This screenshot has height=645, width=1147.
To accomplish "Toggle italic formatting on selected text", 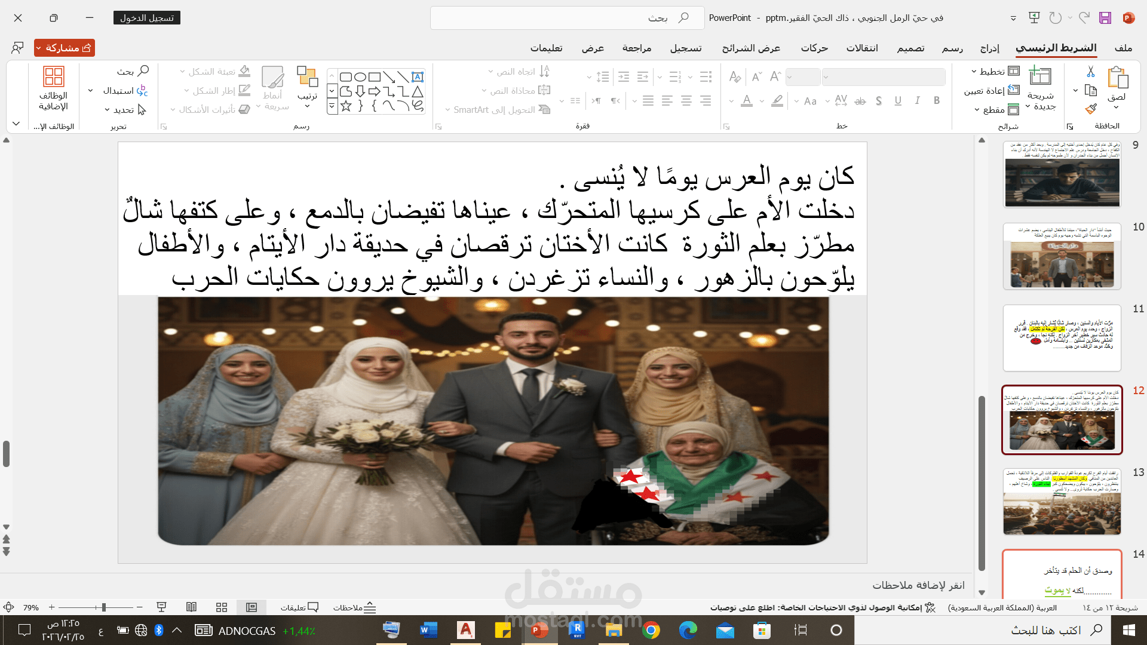I will [x=917, y=101].
